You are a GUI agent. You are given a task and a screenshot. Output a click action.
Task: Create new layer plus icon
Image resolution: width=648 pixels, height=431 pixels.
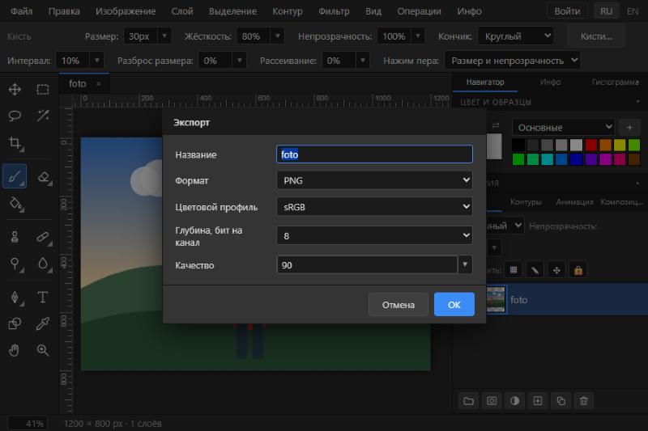click(x=538, y=401)
